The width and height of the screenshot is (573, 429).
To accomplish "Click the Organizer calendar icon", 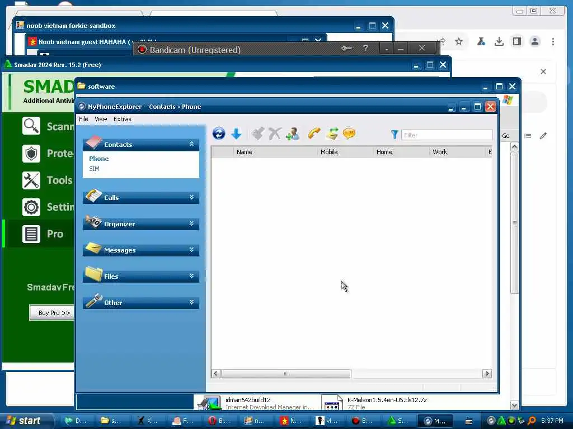I will pos(93,221).
